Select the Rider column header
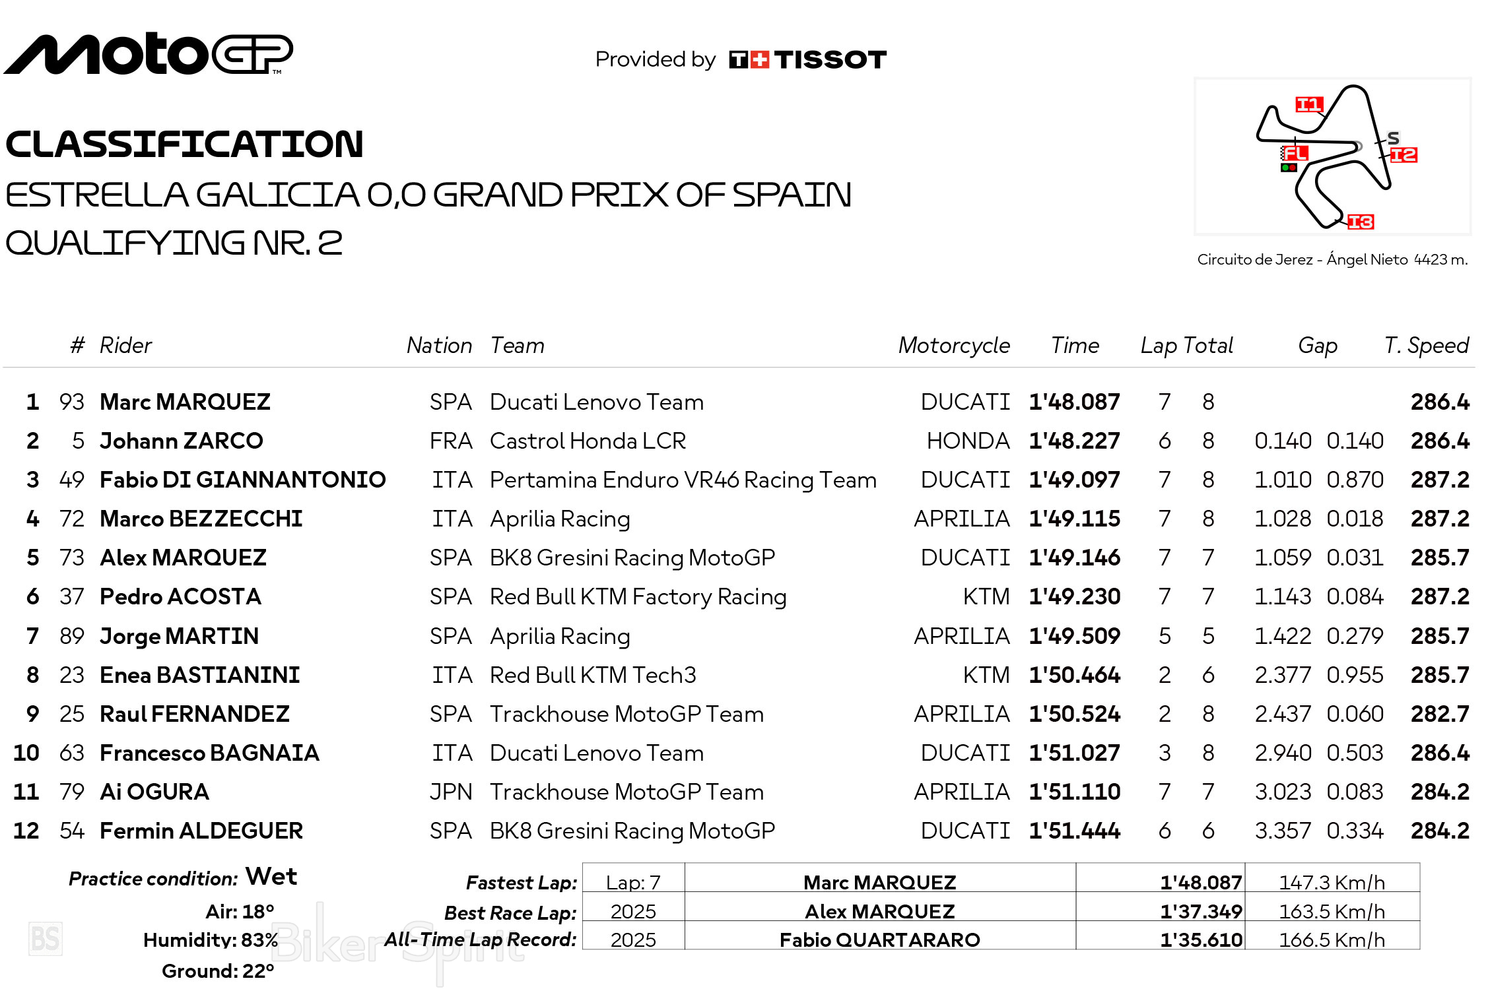Viewport: 1488px width, 989px height. (x=125, y=346)
